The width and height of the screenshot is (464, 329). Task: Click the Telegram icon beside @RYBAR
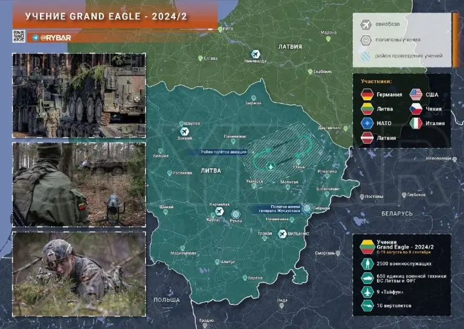pos(35,37)
